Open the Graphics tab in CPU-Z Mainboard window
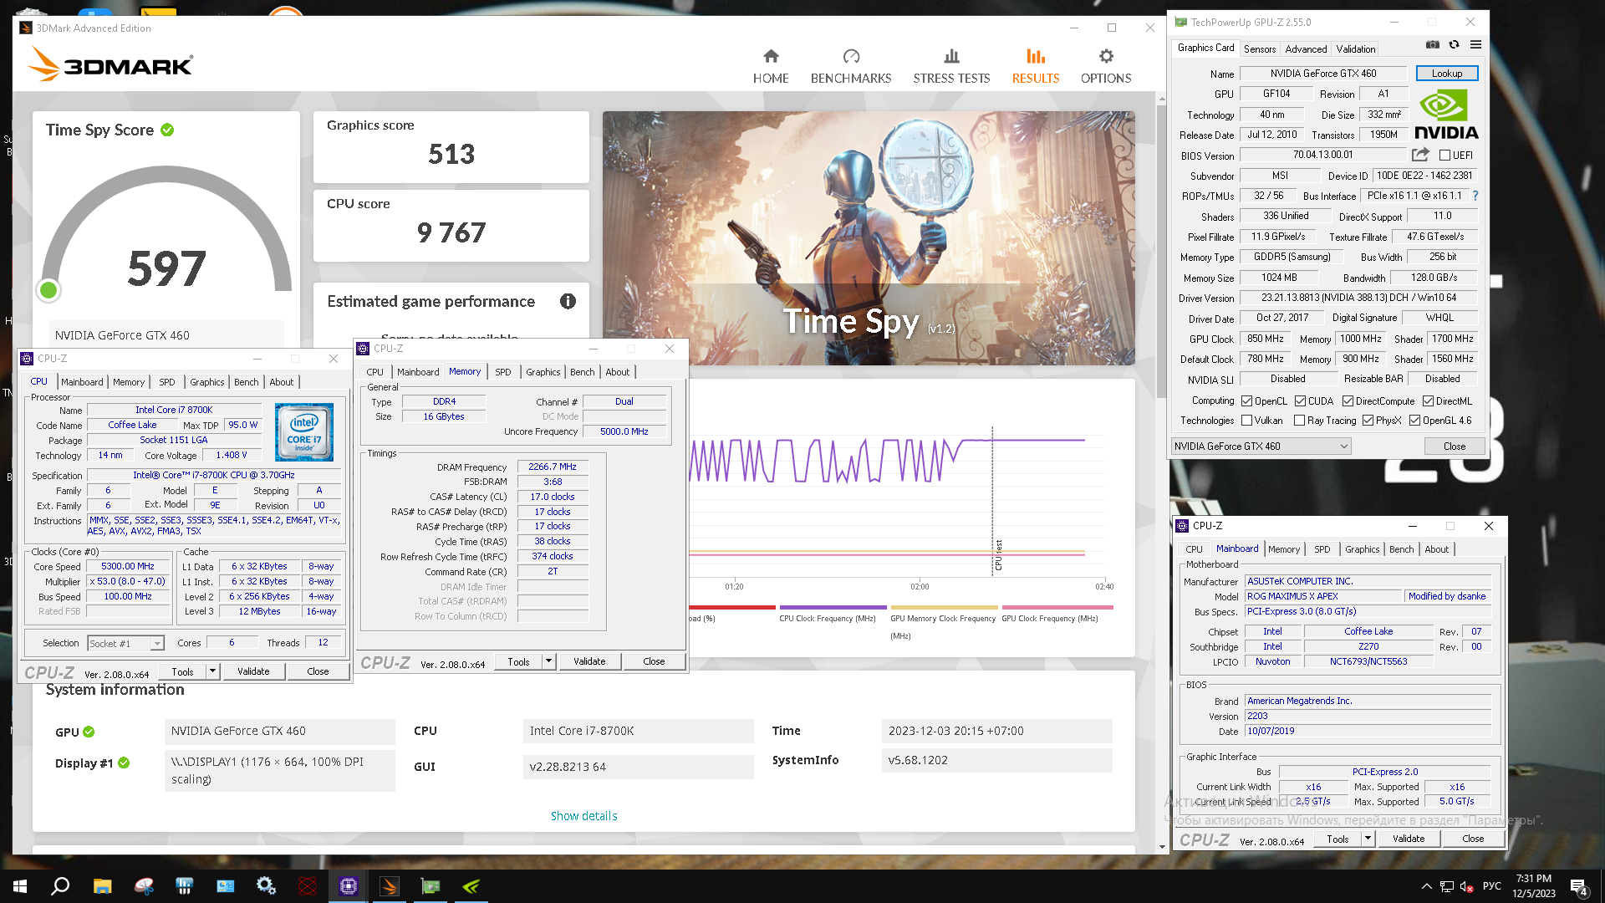 pos(1362,549)
